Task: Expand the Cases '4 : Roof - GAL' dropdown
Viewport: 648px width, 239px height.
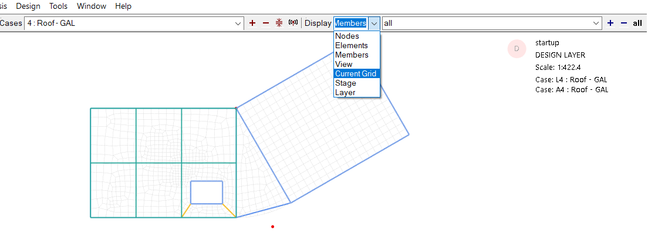Action: coord(238,23)
